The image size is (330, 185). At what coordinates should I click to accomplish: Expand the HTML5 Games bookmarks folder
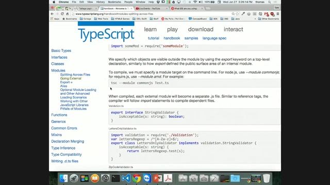pyautogui.click(x=120, y=18)
